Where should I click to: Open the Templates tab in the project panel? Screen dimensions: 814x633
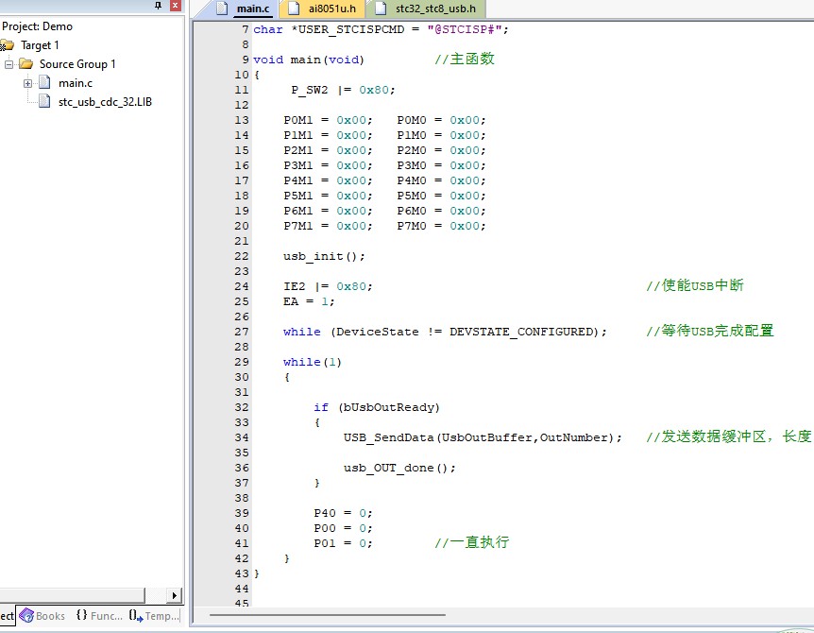(x=154, y=616)
